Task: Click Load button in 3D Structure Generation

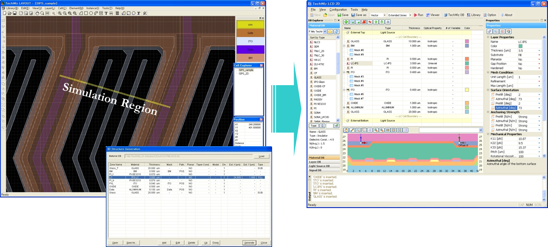Action: click(261, 156)
